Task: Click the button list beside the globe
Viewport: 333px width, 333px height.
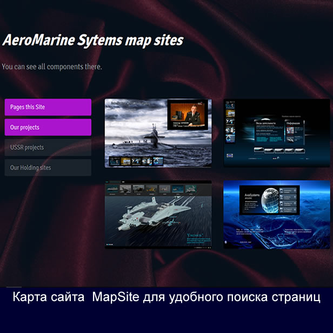Action: click(x=290, y=202)
